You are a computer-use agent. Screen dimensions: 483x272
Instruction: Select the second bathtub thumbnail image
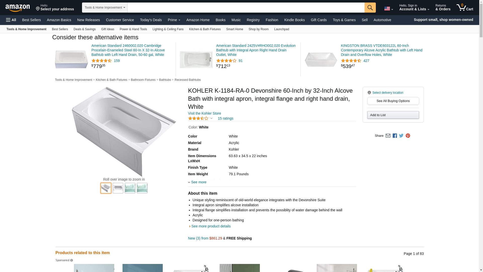tap(118, 188)
